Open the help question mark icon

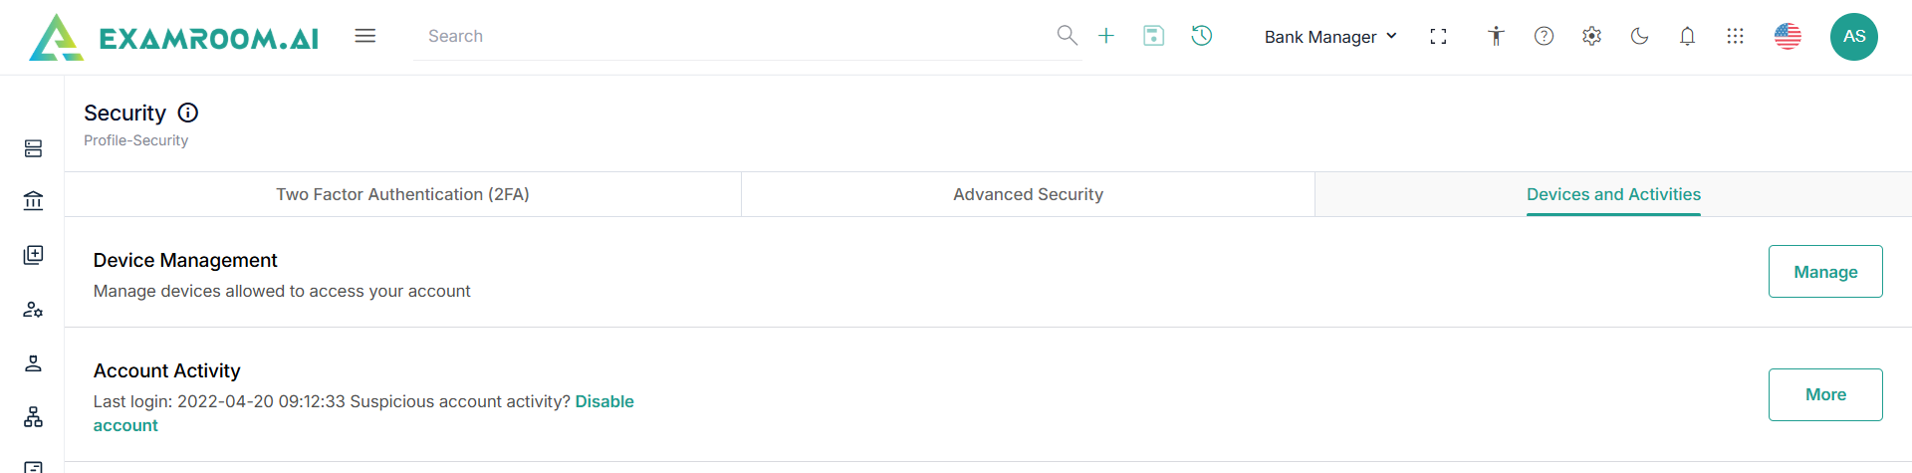pyautogui.click(x=1544, y=37)
